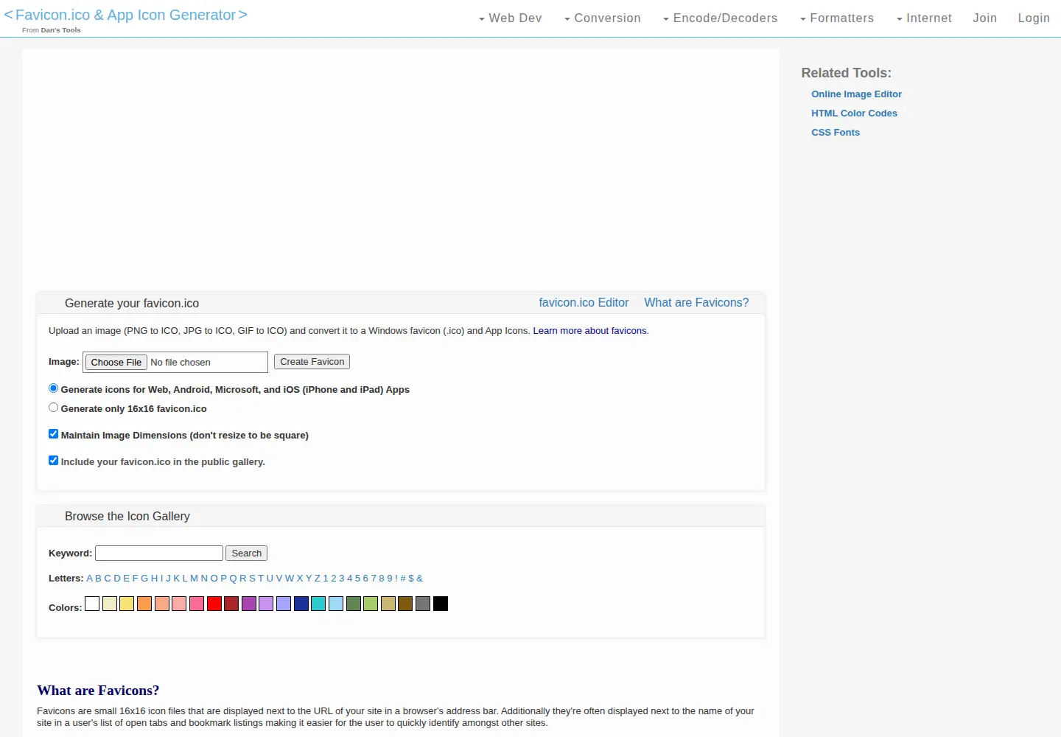
Task: Click the From Dan's Tools text
Action: pos(52,30)
